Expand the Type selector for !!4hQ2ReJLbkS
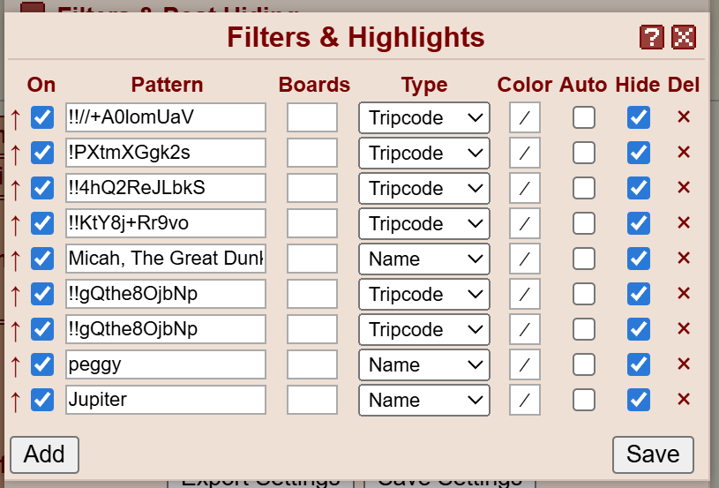The image size is (719, 488). [x=424, y=189]
